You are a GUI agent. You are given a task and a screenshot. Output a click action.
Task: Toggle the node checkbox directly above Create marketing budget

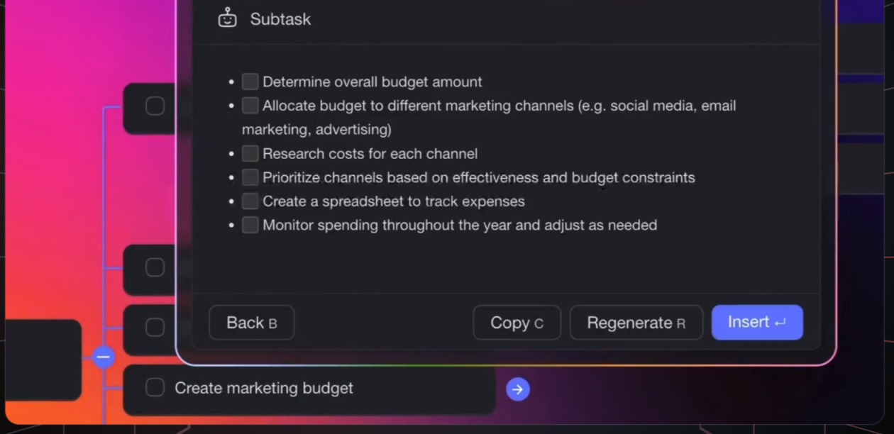155,327
